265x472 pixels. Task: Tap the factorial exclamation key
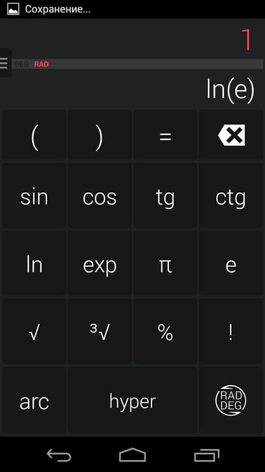(231, 331)
